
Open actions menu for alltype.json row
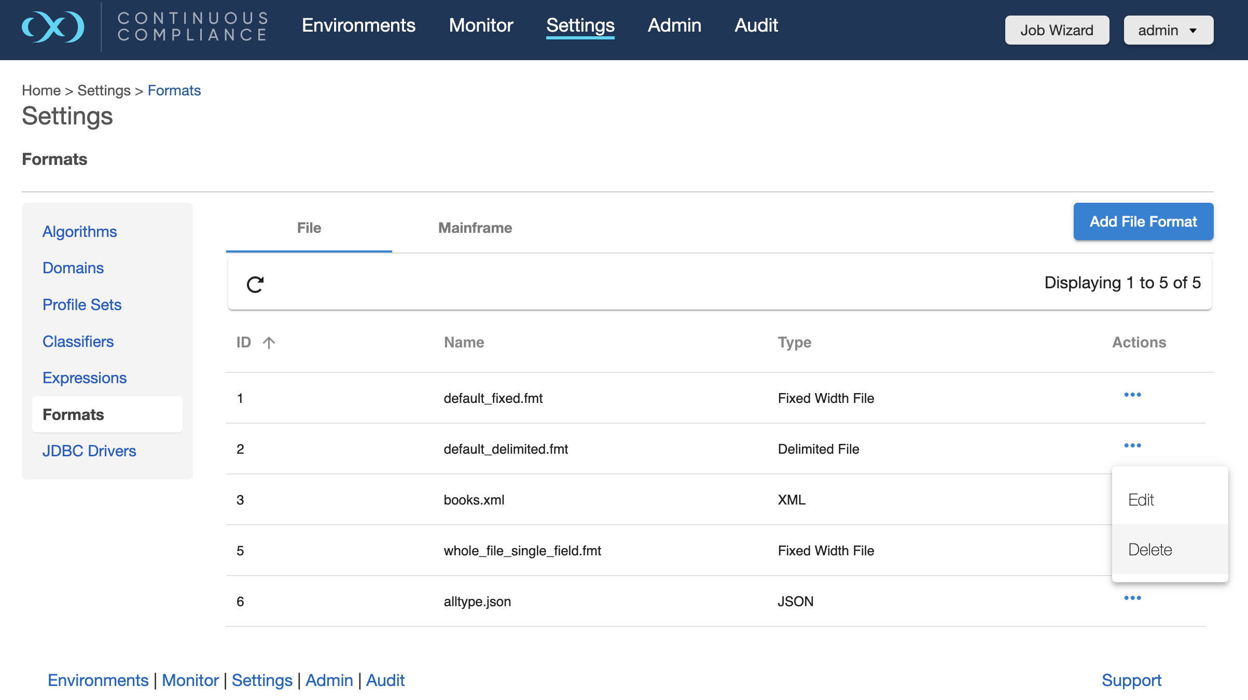tap(1132, 598)
